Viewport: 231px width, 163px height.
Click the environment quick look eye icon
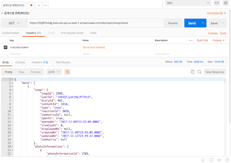tap(217, 3)
